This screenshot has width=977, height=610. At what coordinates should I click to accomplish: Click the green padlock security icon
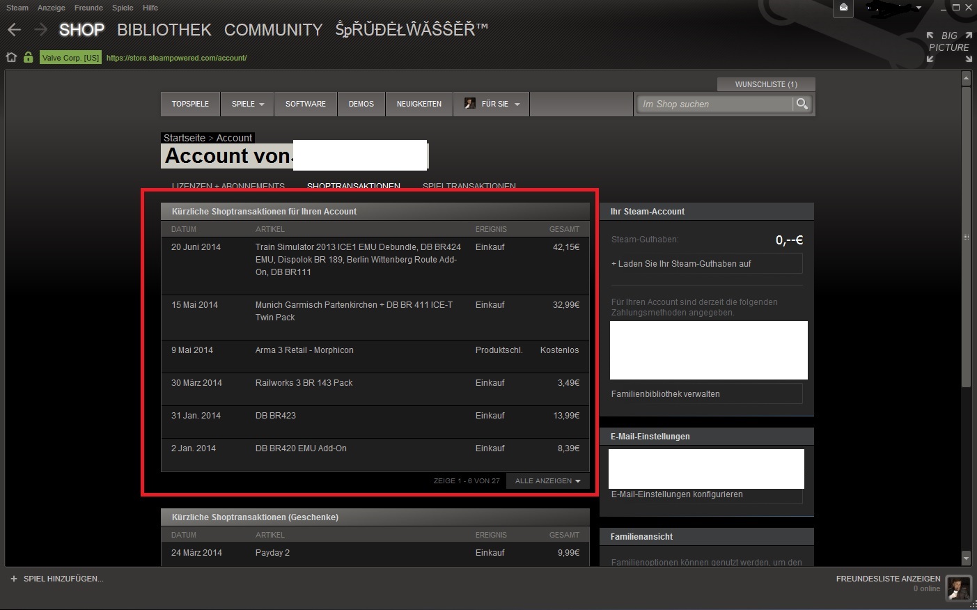[28, 57]
